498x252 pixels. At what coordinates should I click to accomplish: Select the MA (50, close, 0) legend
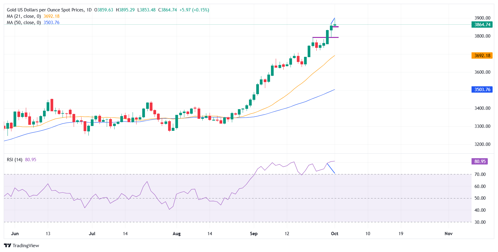(24, 23)
